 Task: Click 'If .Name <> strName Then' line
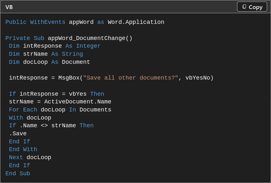[x=51, y=126]
